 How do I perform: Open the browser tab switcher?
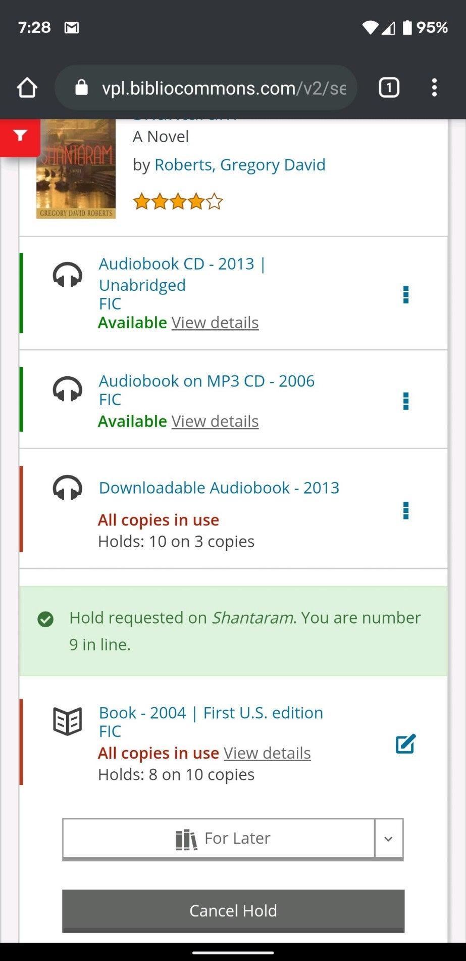(389, 88)
